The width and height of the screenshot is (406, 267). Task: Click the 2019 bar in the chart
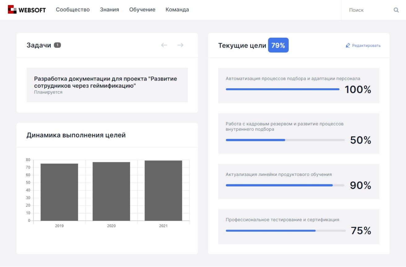(59, 192)
